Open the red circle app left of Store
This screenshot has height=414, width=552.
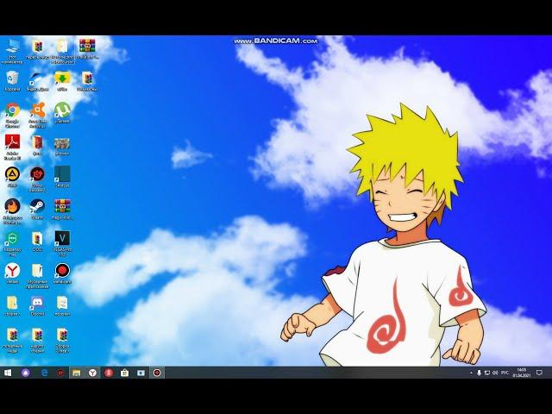109,373
